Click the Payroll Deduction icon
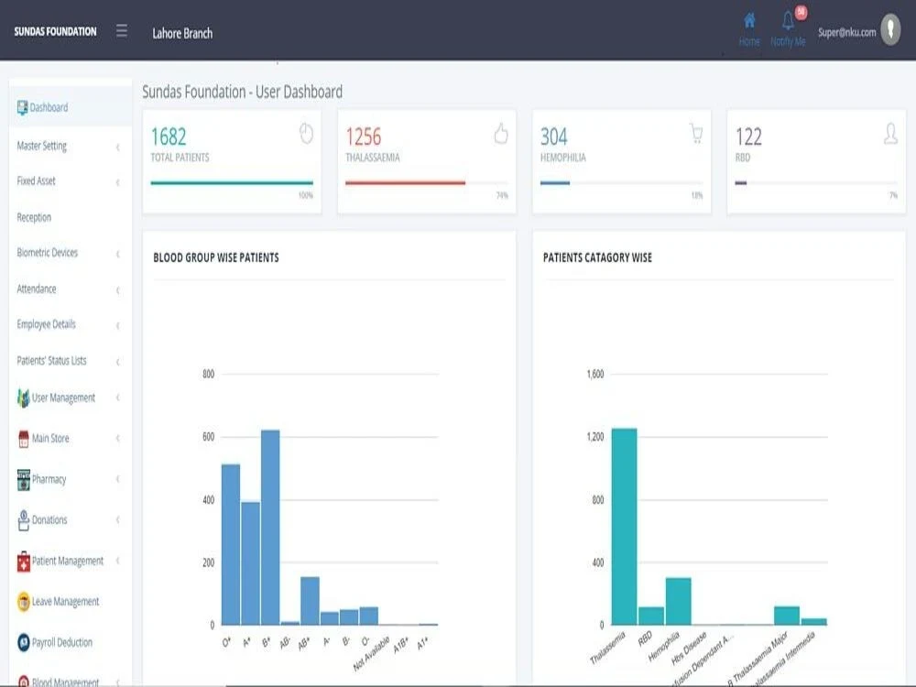 coord(24,643)
